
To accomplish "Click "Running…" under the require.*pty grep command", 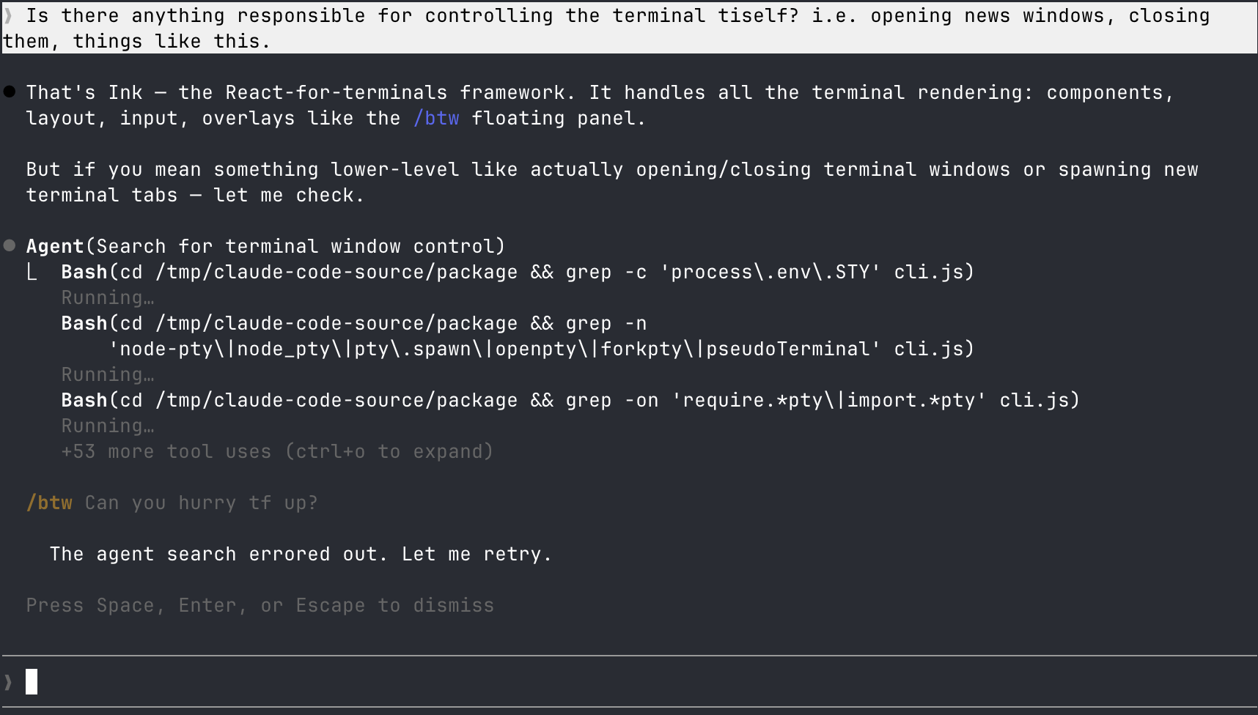I will tap(108, 426).
